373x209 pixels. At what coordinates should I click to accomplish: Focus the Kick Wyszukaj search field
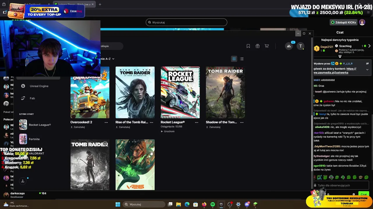tap(186, 22)
